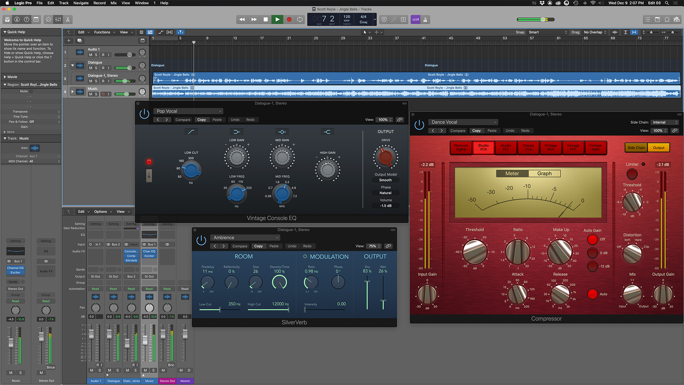Toggle the metronome click button

(x=425, y=20)
